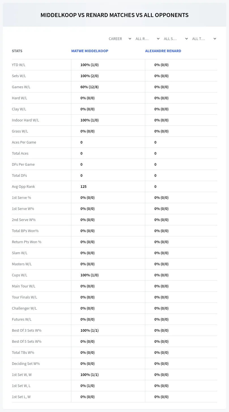Click the chevron beside ALL R...
229x412 pixels.
(x=158, y=39)
